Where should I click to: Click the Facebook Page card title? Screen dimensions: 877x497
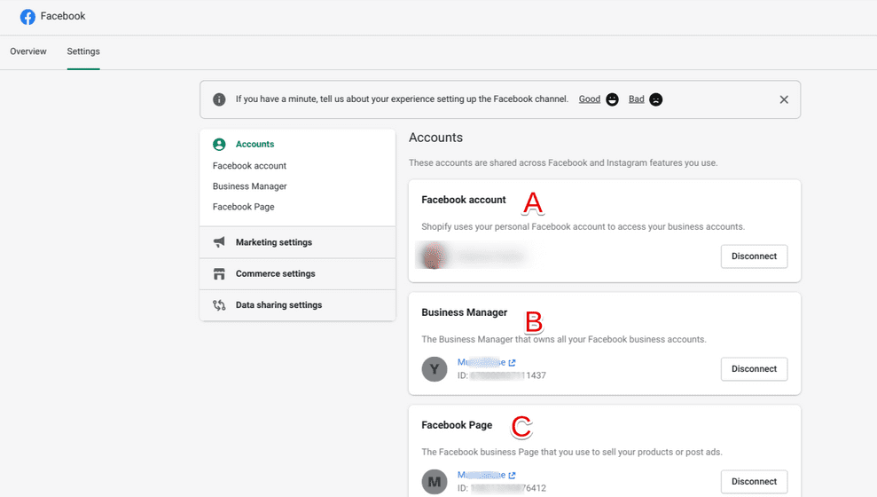pos(457,425)
